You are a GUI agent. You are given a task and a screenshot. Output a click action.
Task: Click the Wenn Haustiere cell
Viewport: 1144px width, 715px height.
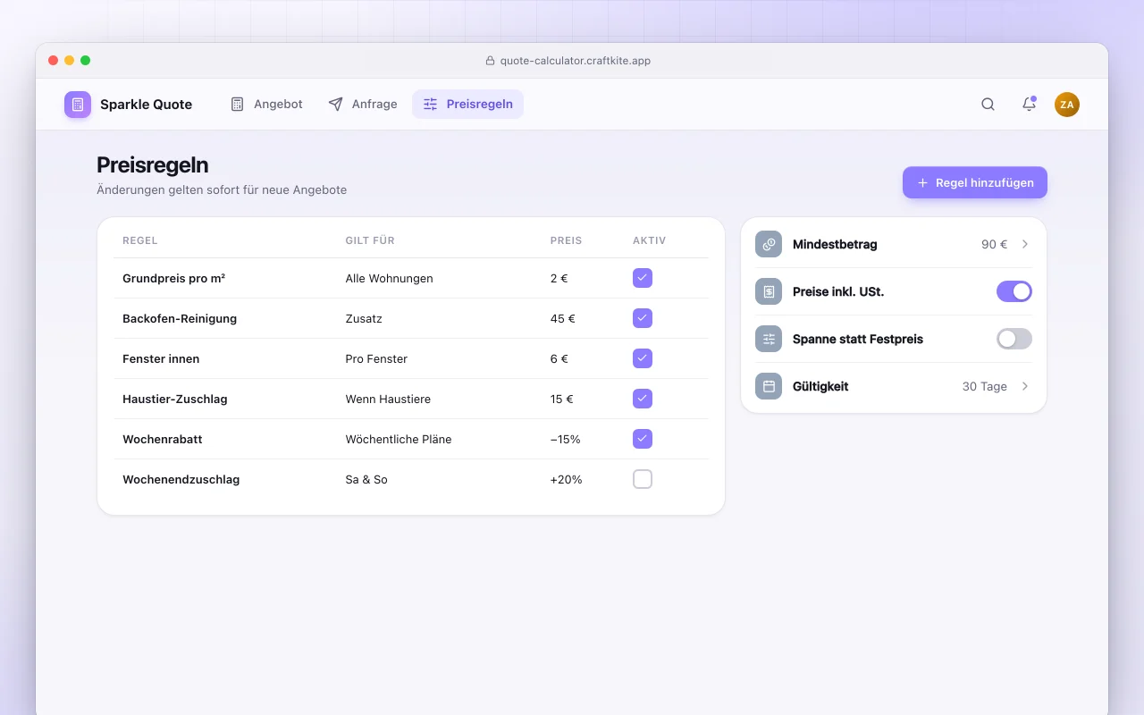tap(388, 399)
